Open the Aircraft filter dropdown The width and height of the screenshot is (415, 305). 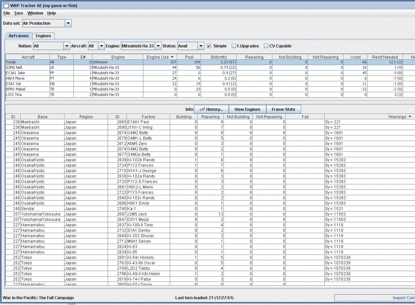(101, 46)
